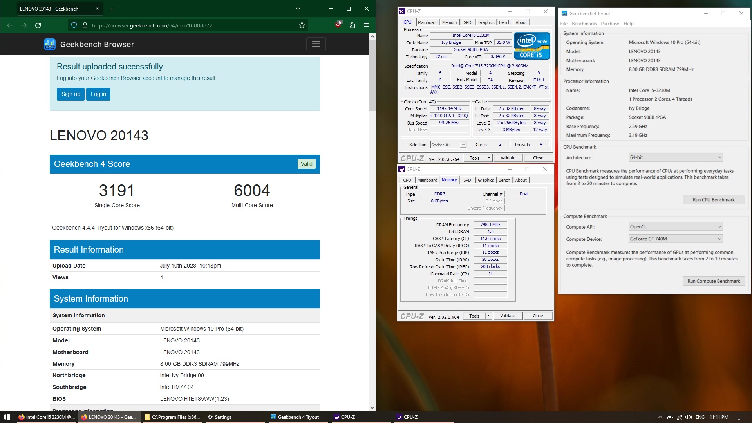The image size is (752, 423).
Task: Click the Tools button in top CPU-Z
Action: point(475,158)
